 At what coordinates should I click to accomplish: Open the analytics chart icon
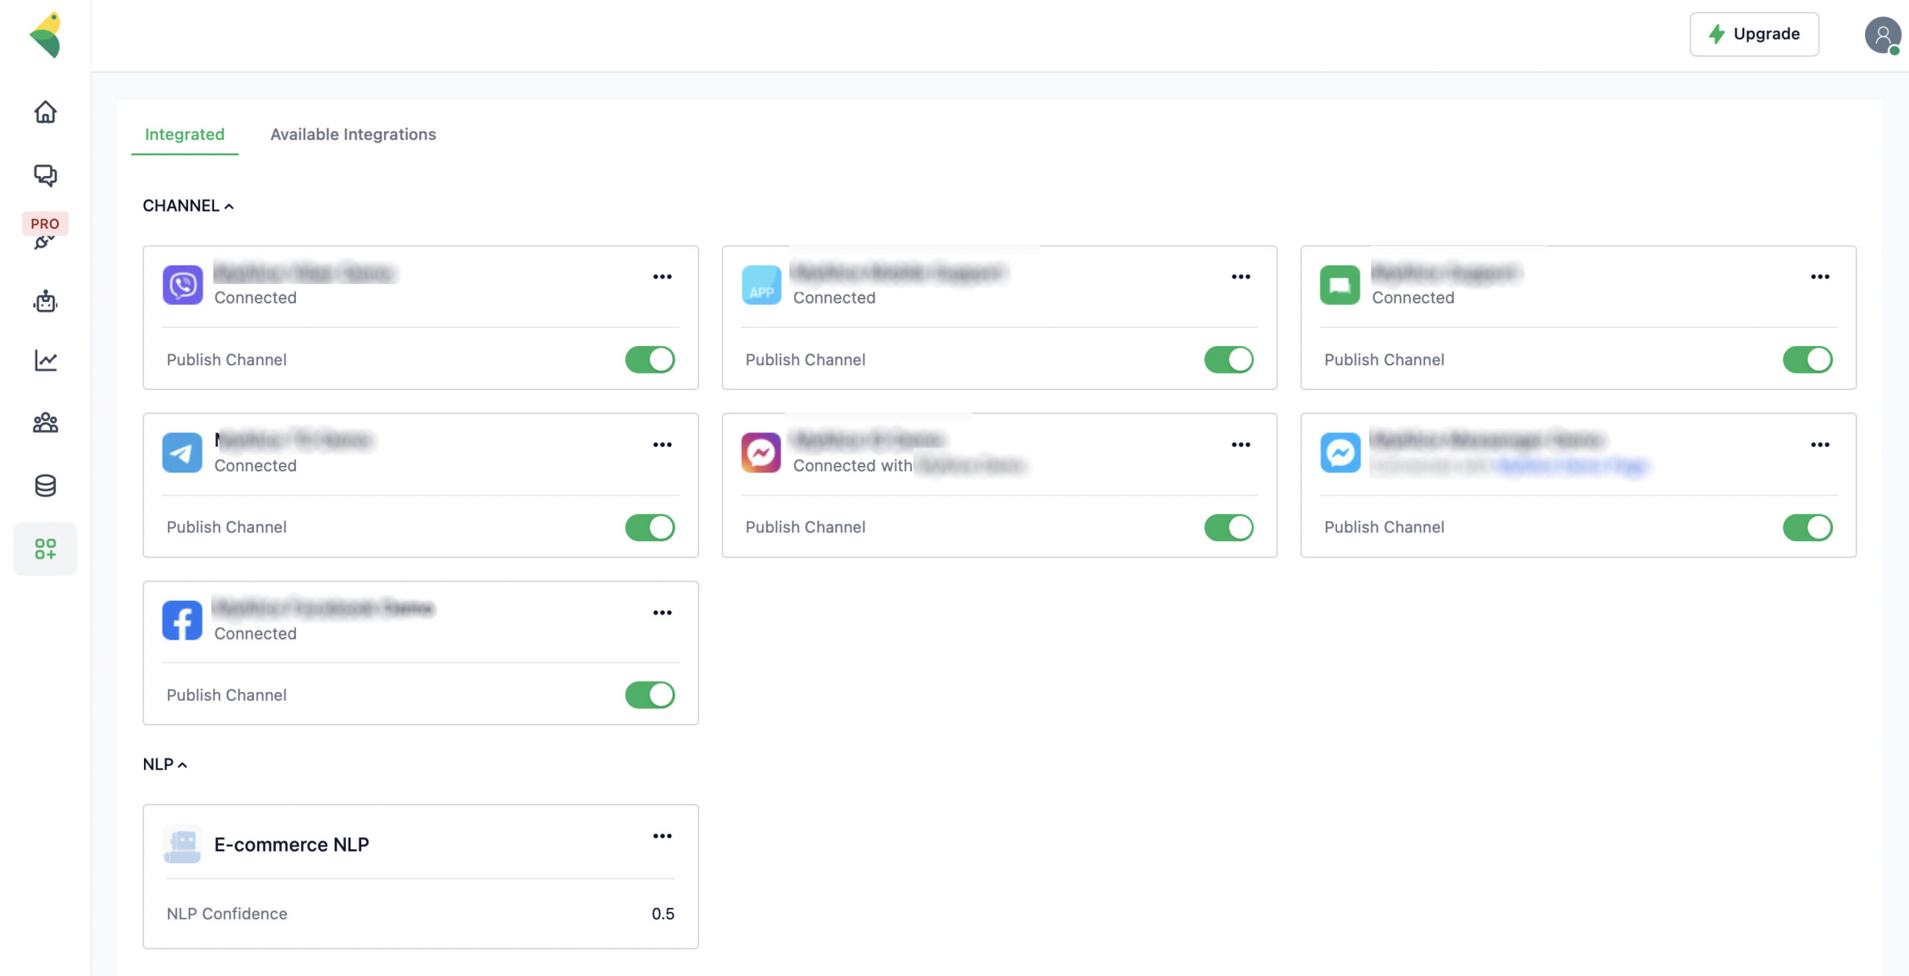[x=45, y=361]
